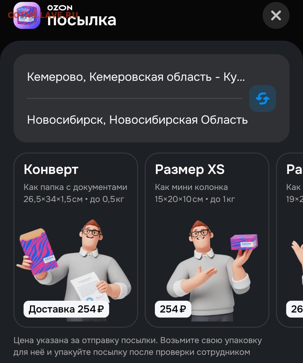Tap the 15×20×10 см dimensions text
Image resolution: width=303 pixels, height=363 pixels.
(179, 199)
